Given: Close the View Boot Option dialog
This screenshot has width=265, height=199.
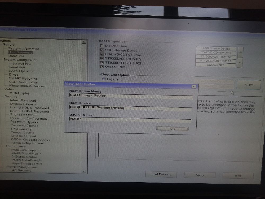Looking at the screenshot, I should pos(194,86).
